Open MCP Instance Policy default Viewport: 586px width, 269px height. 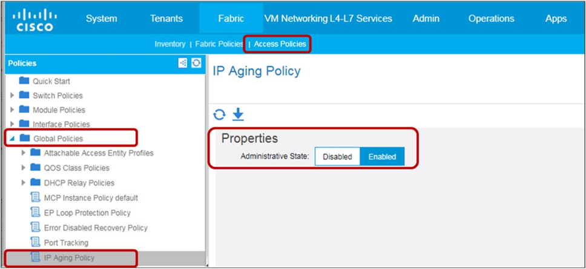[91, 198]
